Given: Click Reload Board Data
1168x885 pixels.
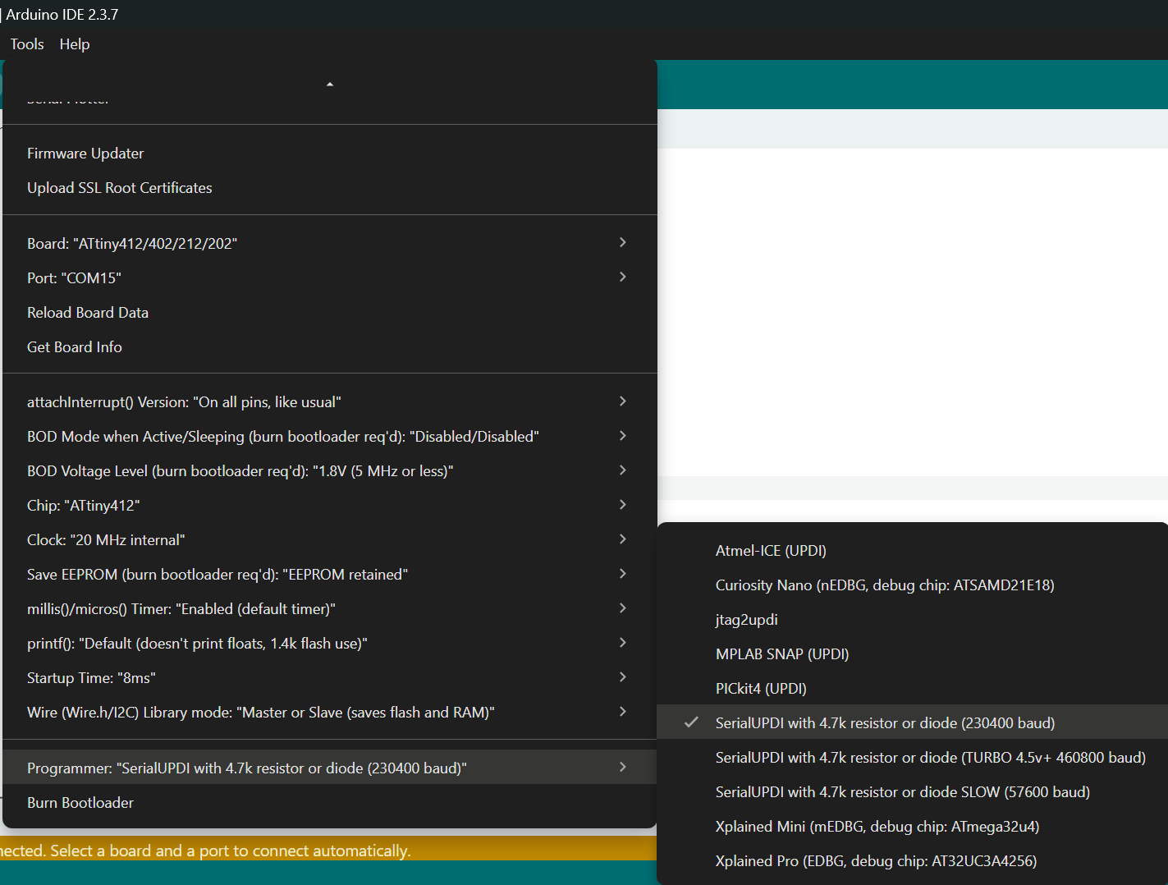Looking at the screenshot, I should click(88, 313).
